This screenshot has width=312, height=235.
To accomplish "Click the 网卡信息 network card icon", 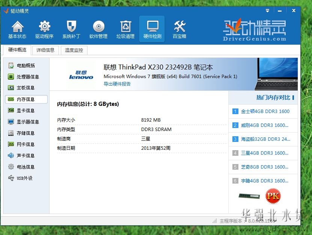I will click(11, 144).
